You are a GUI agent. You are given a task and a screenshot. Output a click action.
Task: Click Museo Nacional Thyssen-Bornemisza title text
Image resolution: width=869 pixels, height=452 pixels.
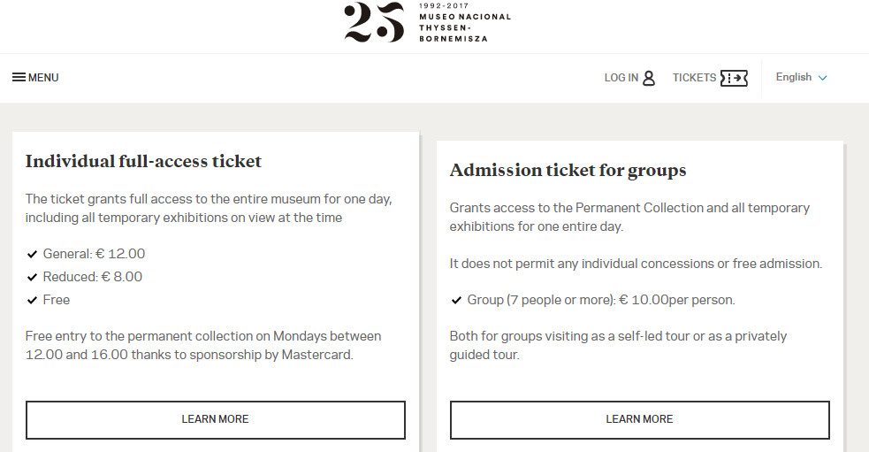[465, 27]
